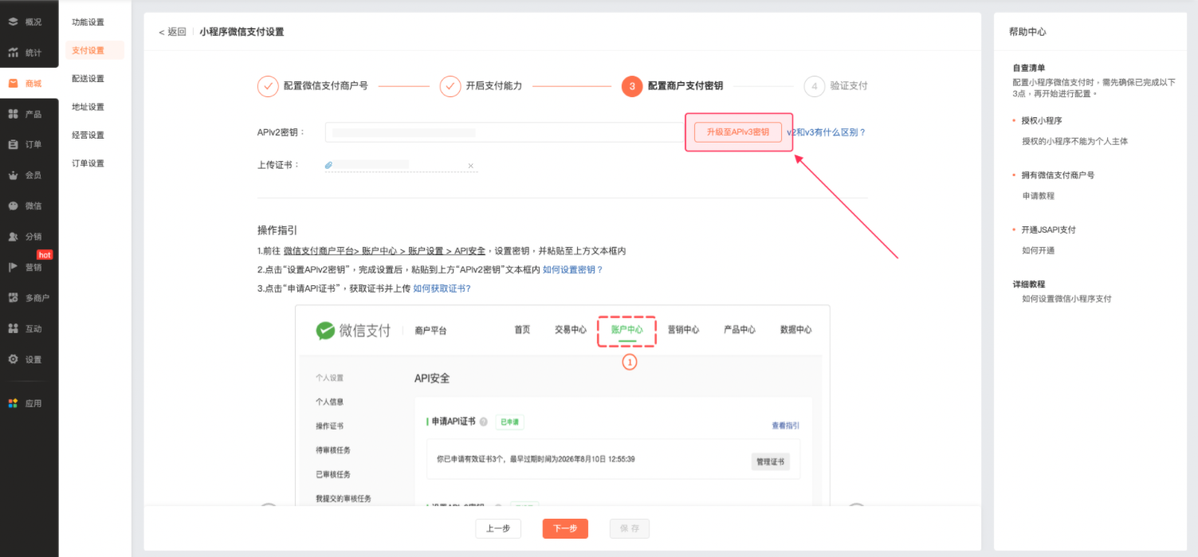Viewport: 1198px width, 557px height.
Task: Open the 如何设置微信小程序支付 tutorial link
Action: (1066, 299)
